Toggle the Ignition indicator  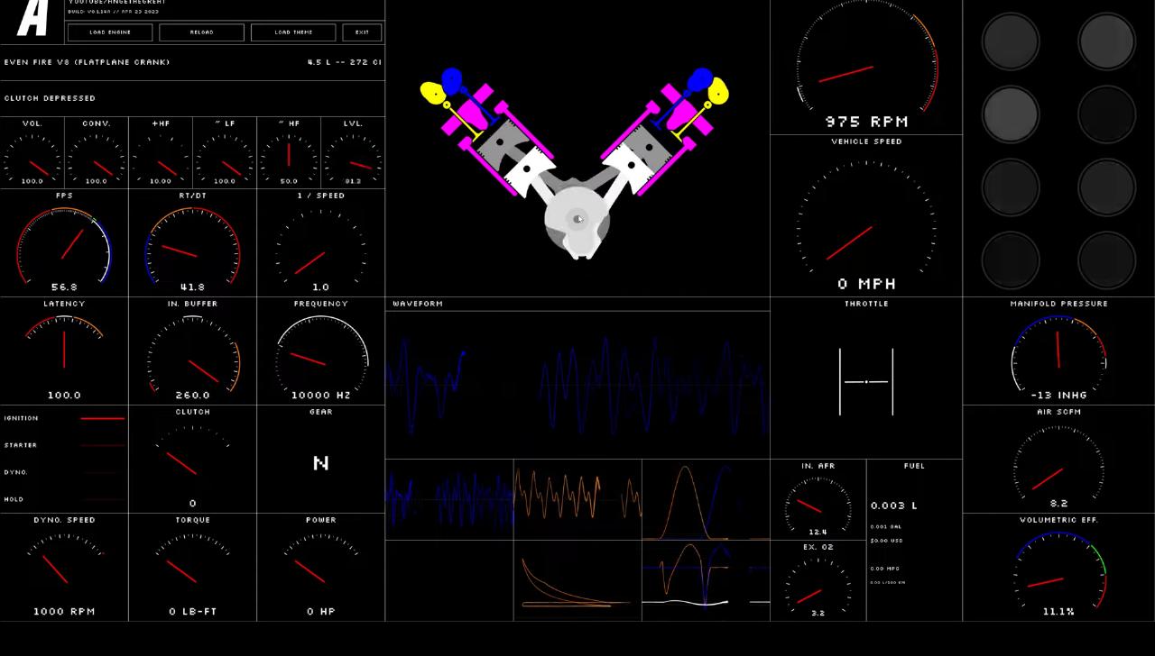coord(64,418)
